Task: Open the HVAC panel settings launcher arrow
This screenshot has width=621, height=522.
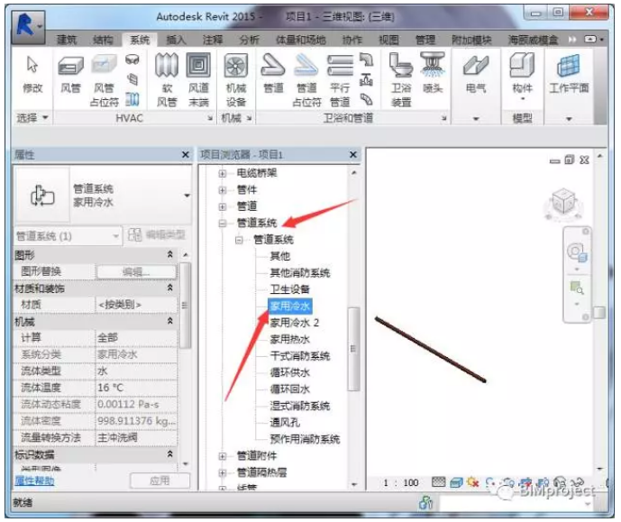Action: coord(210,118)
